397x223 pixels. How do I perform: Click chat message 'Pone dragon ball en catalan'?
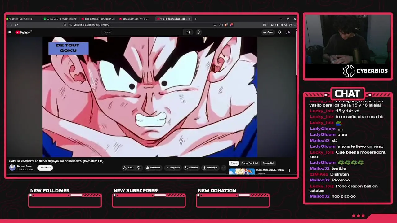(343, 188)
